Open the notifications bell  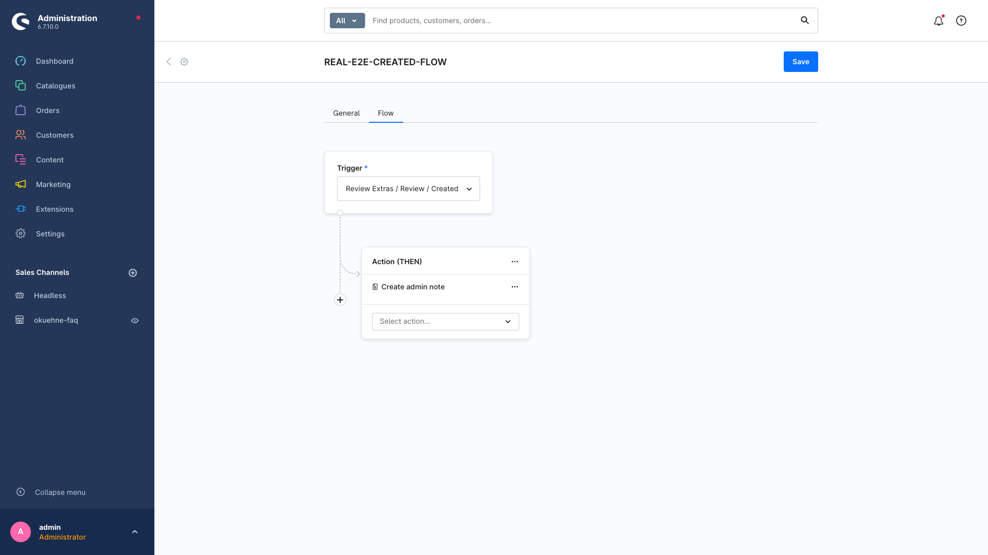(x=939, y=21)
